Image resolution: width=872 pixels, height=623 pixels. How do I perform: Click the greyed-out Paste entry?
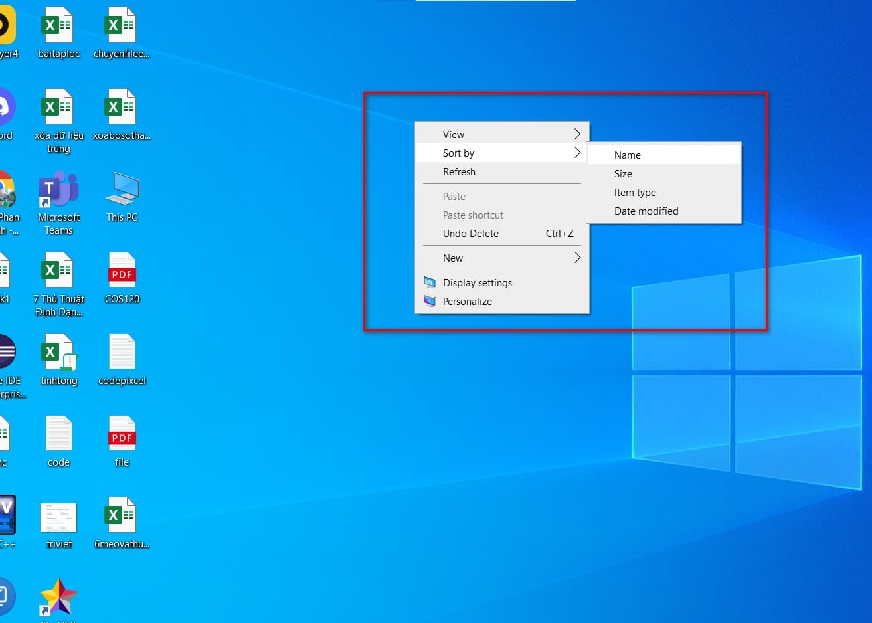(502, 196)
